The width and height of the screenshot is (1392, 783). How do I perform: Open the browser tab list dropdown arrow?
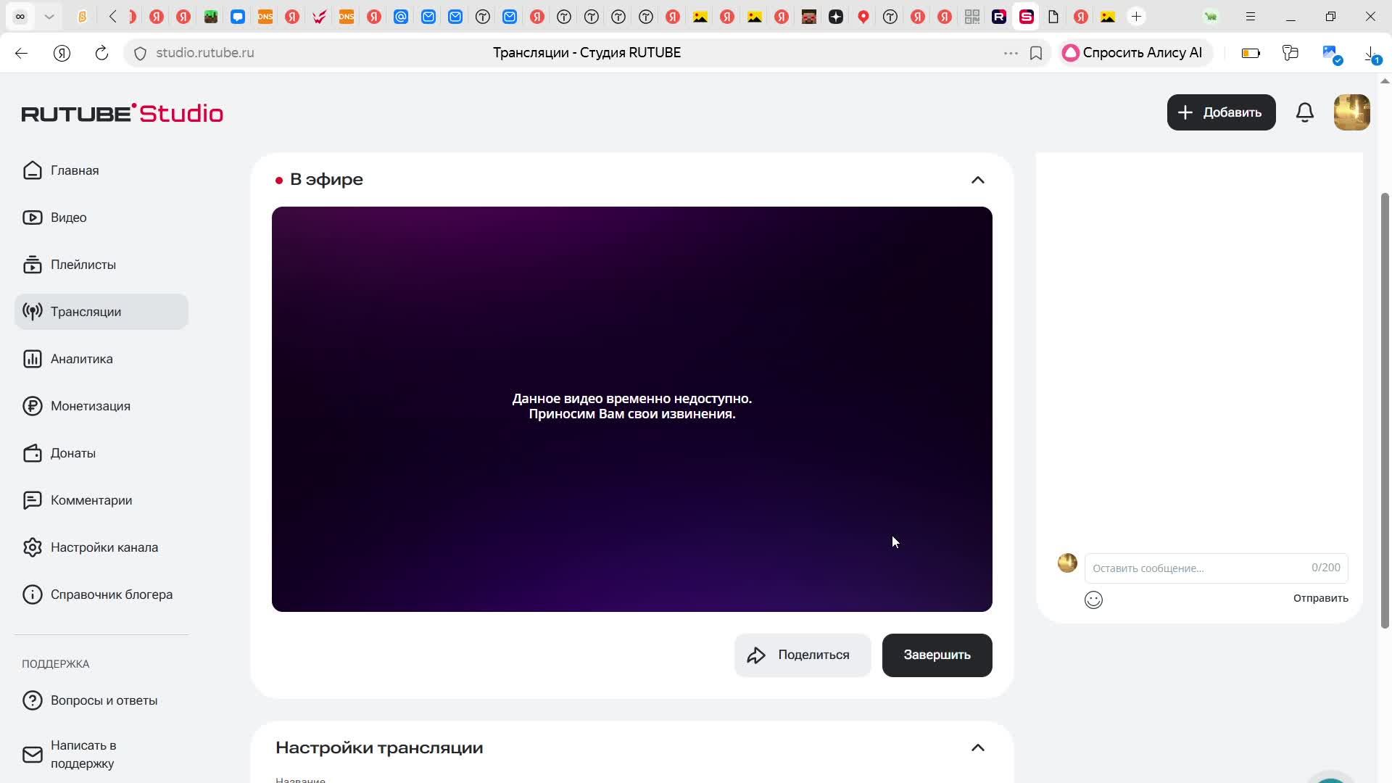click(x=49, y=17)
